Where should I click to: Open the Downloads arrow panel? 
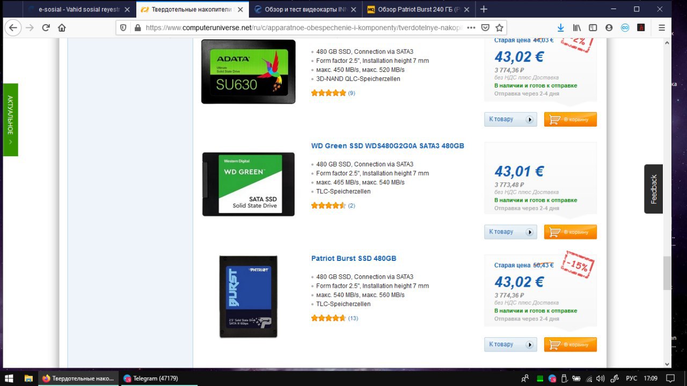(x=561, y=28)
